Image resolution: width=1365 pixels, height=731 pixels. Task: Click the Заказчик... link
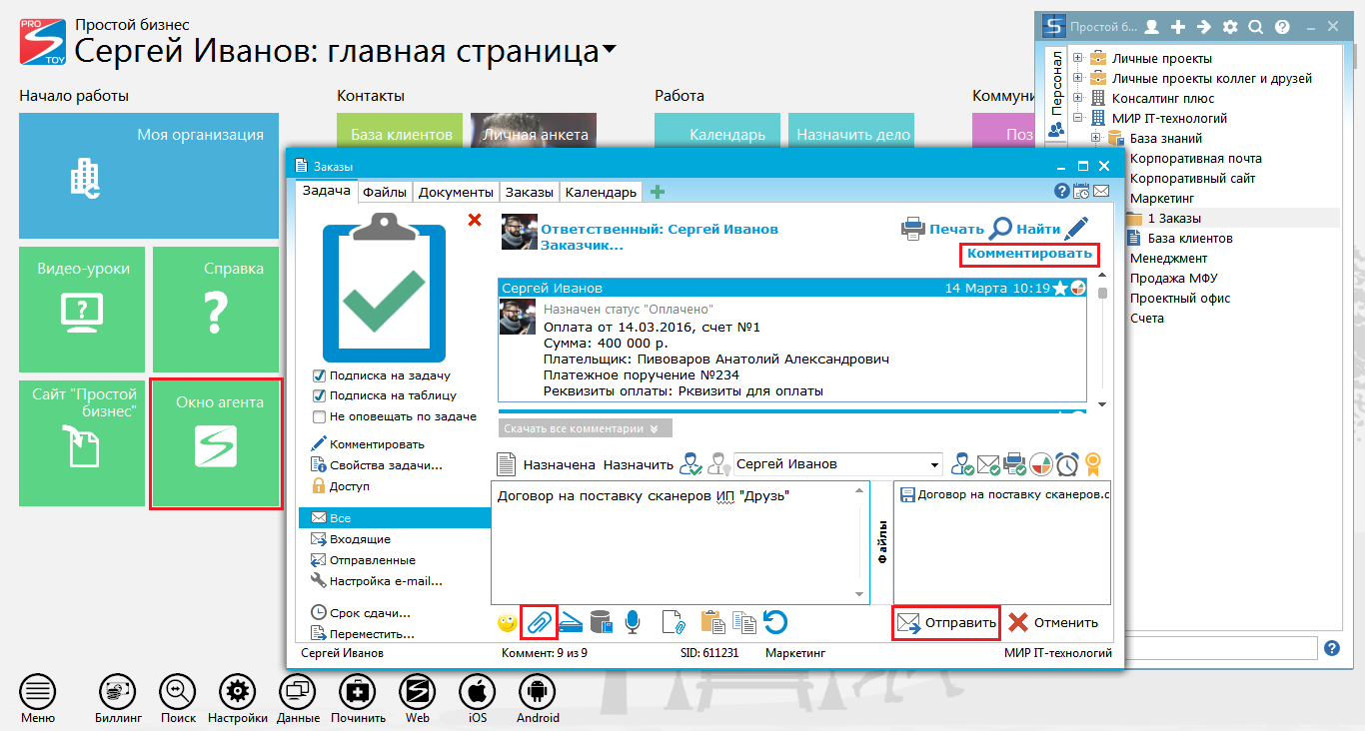(x=582, y=245)
